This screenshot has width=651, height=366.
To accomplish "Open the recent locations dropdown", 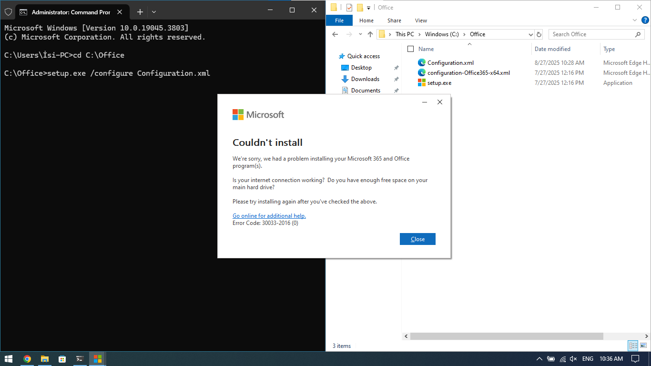I will (360, 34).
